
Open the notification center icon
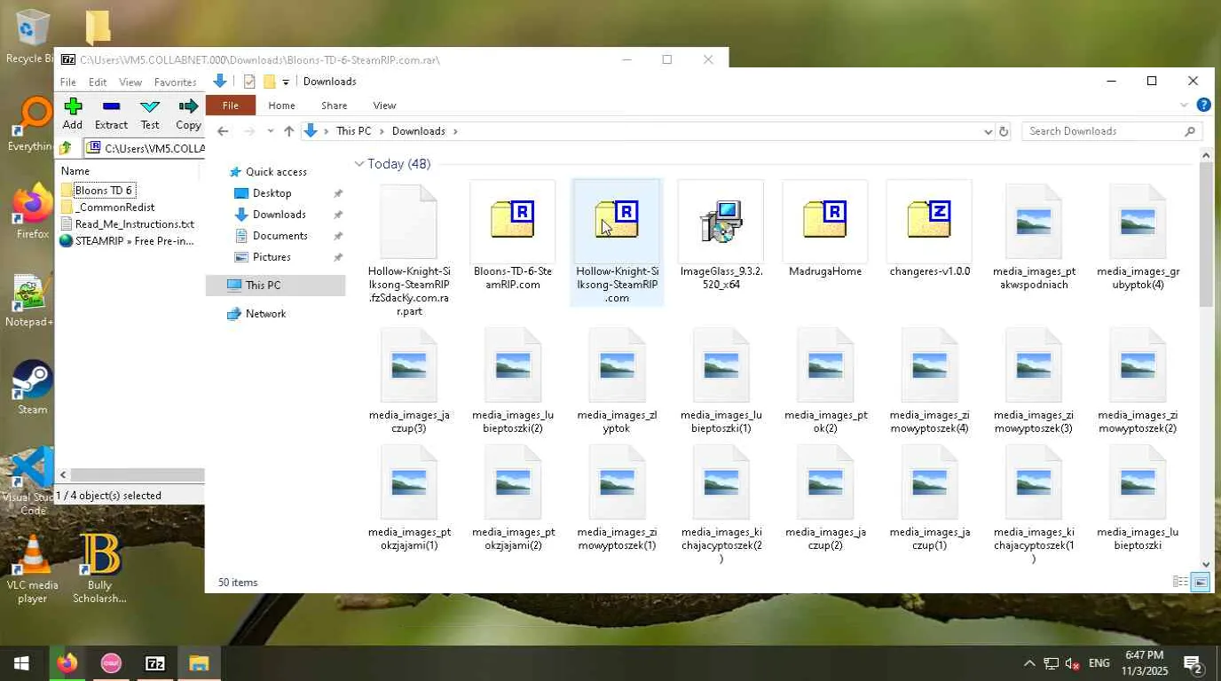tap(1193, 663)
